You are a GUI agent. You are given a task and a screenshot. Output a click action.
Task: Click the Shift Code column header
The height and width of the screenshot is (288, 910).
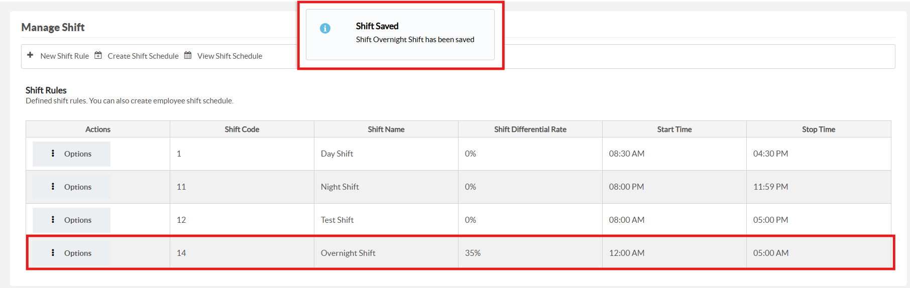pyautogui.click(x=242, y=129)
